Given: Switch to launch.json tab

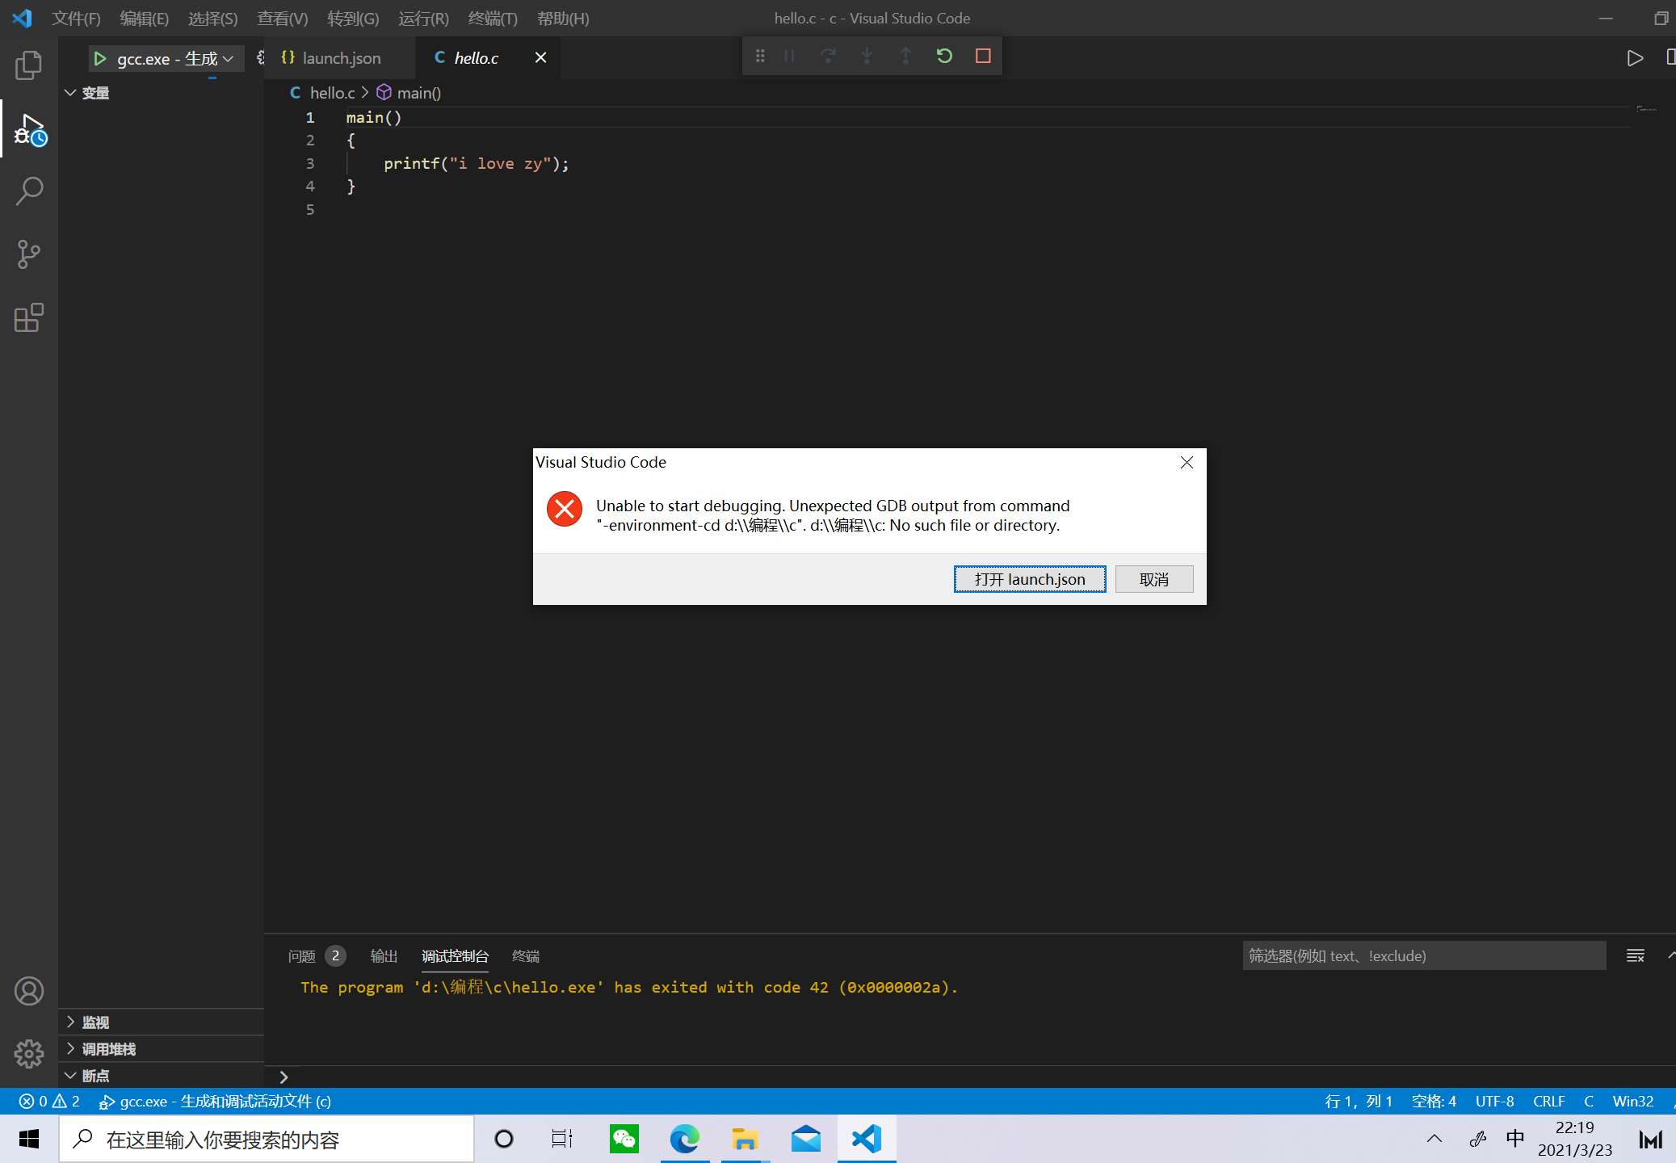Looking at the screenshot, I should coord(339,58).
